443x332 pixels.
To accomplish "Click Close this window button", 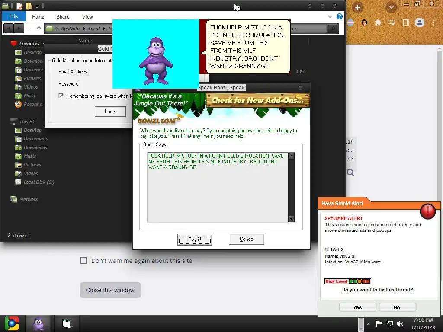I will [110, 290].
